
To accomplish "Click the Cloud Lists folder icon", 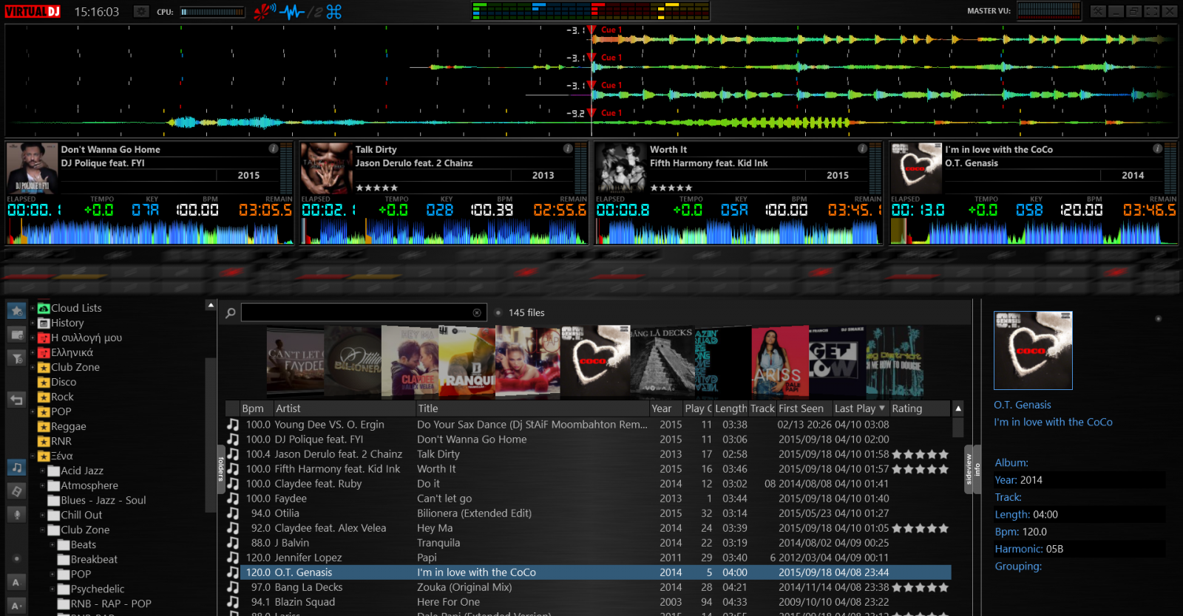I will (44, 308).
